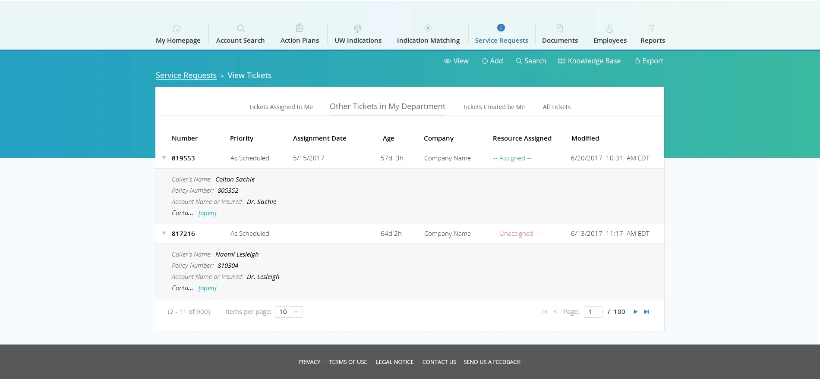Open contact link for Colton Sachie
Image resolution: width=820 pixels, height=379 pixels.
(x=207, y=213)
